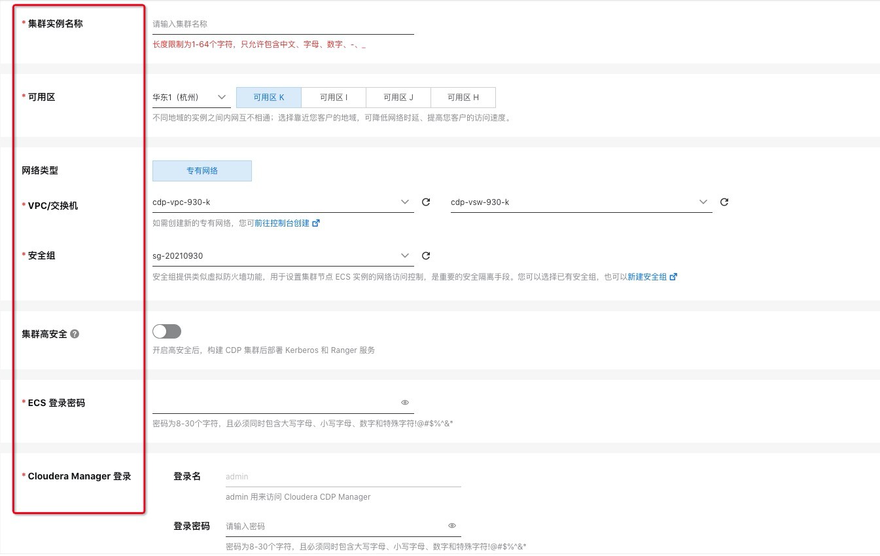Select 可用区 H
Image resolution: width=880 pixels, height=556 pixels.
(x=463, y=98)
